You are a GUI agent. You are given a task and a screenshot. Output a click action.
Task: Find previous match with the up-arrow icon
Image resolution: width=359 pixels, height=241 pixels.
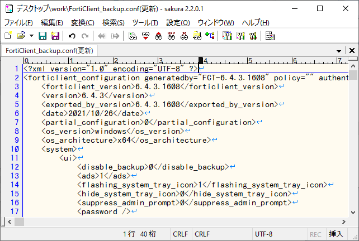[x=158, y=36]
